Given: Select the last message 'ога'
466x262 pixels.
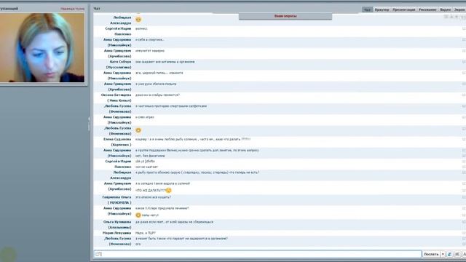Looking at the screenshot, I should click(138, 245).
